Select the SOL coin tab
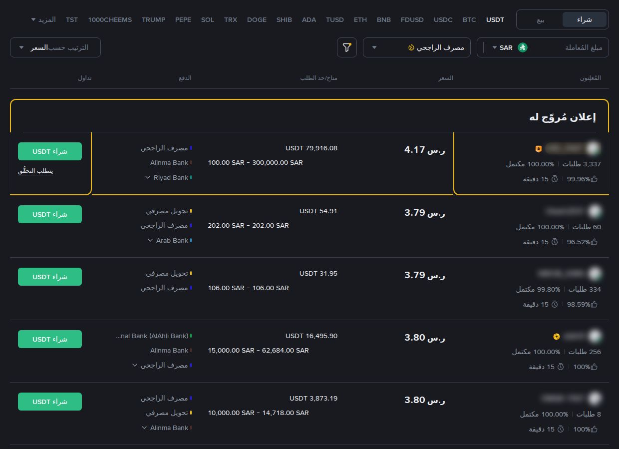The image size is (619, 449). (x=208, y=20)
